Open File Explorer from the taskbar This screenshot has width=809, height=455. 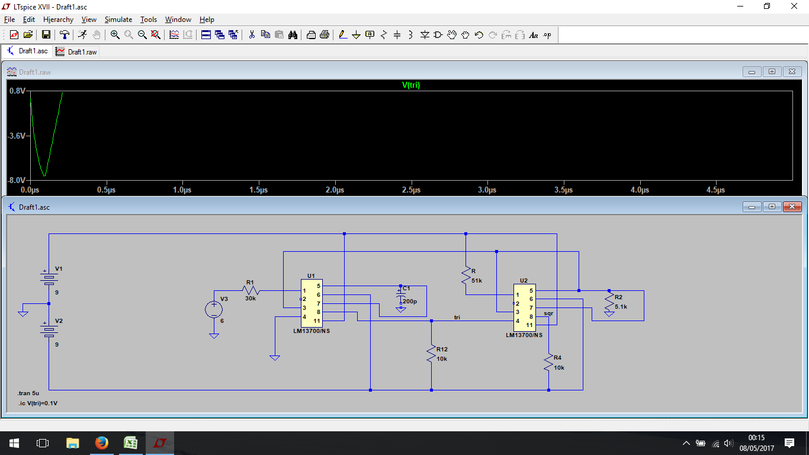72,443
